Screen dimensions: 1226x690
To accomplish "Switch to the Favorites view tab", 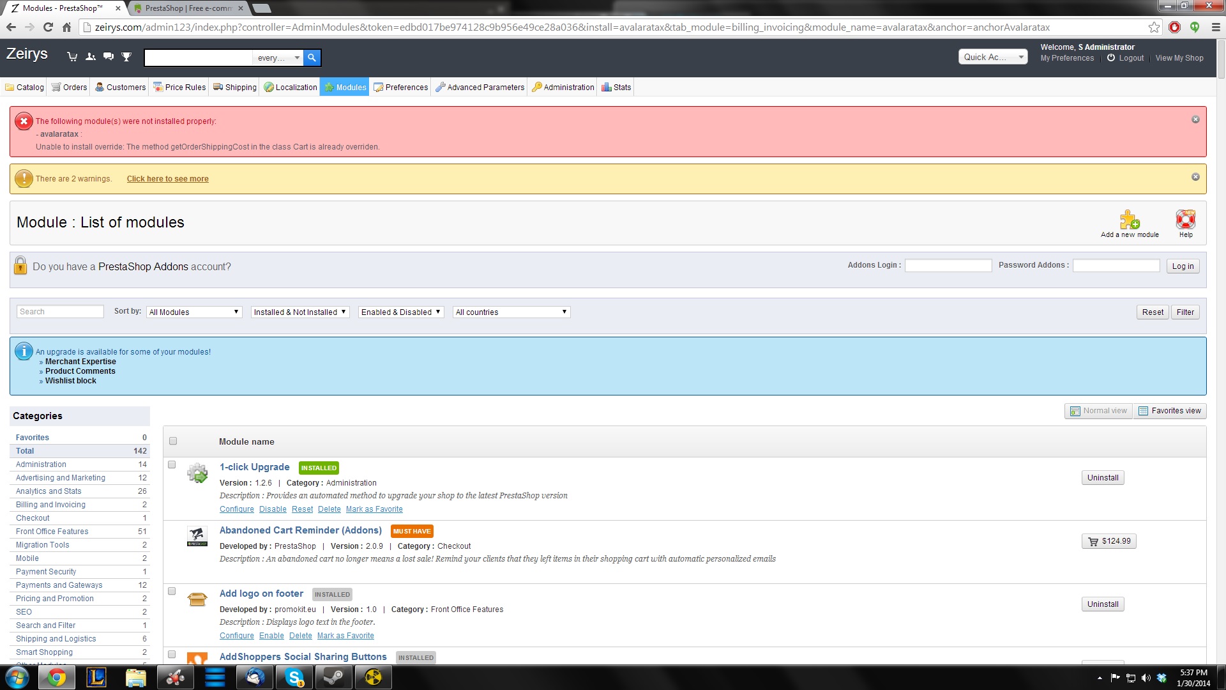I will pos(1170,411).
